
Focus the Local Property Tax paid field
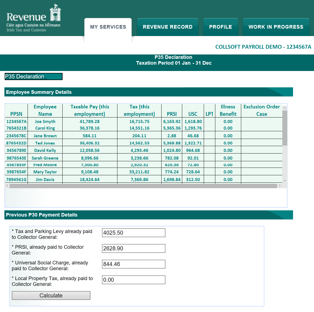coord(133,280)
